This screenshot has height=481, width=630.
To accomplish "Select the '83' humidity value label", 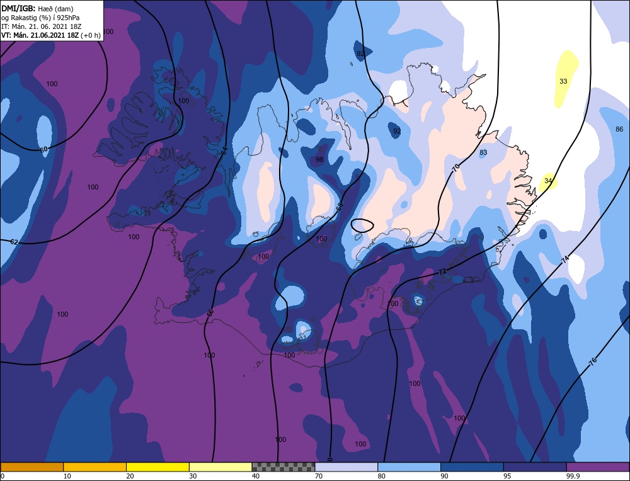I will click(483, 152).
